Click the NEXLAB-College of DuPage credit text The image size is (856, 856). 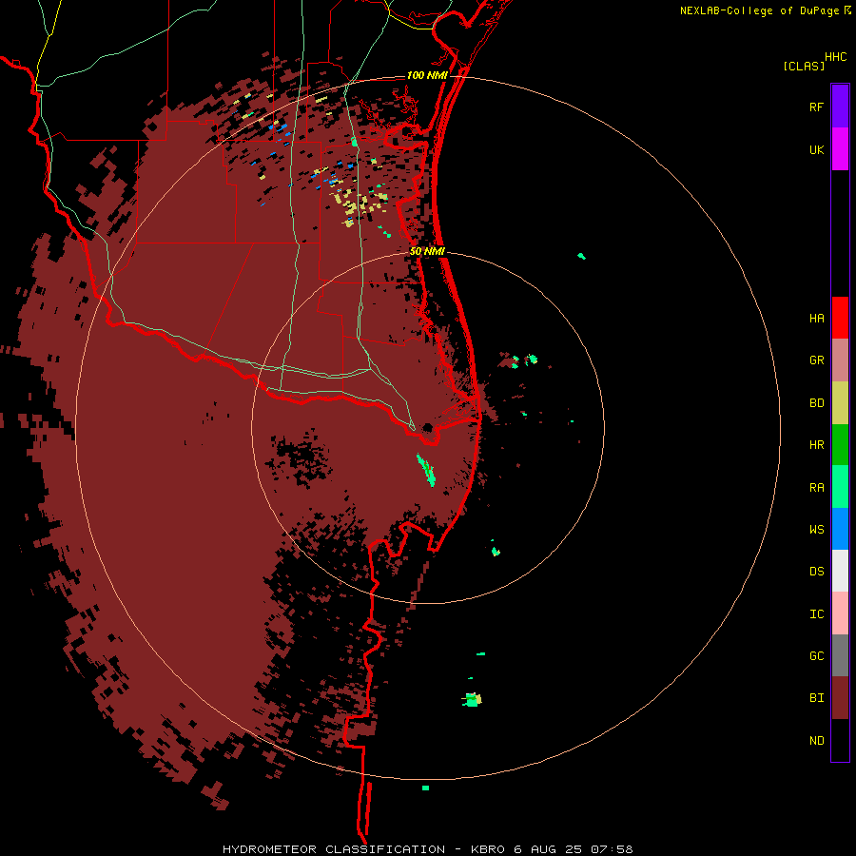pyautogui.click(x=759, y=10)
